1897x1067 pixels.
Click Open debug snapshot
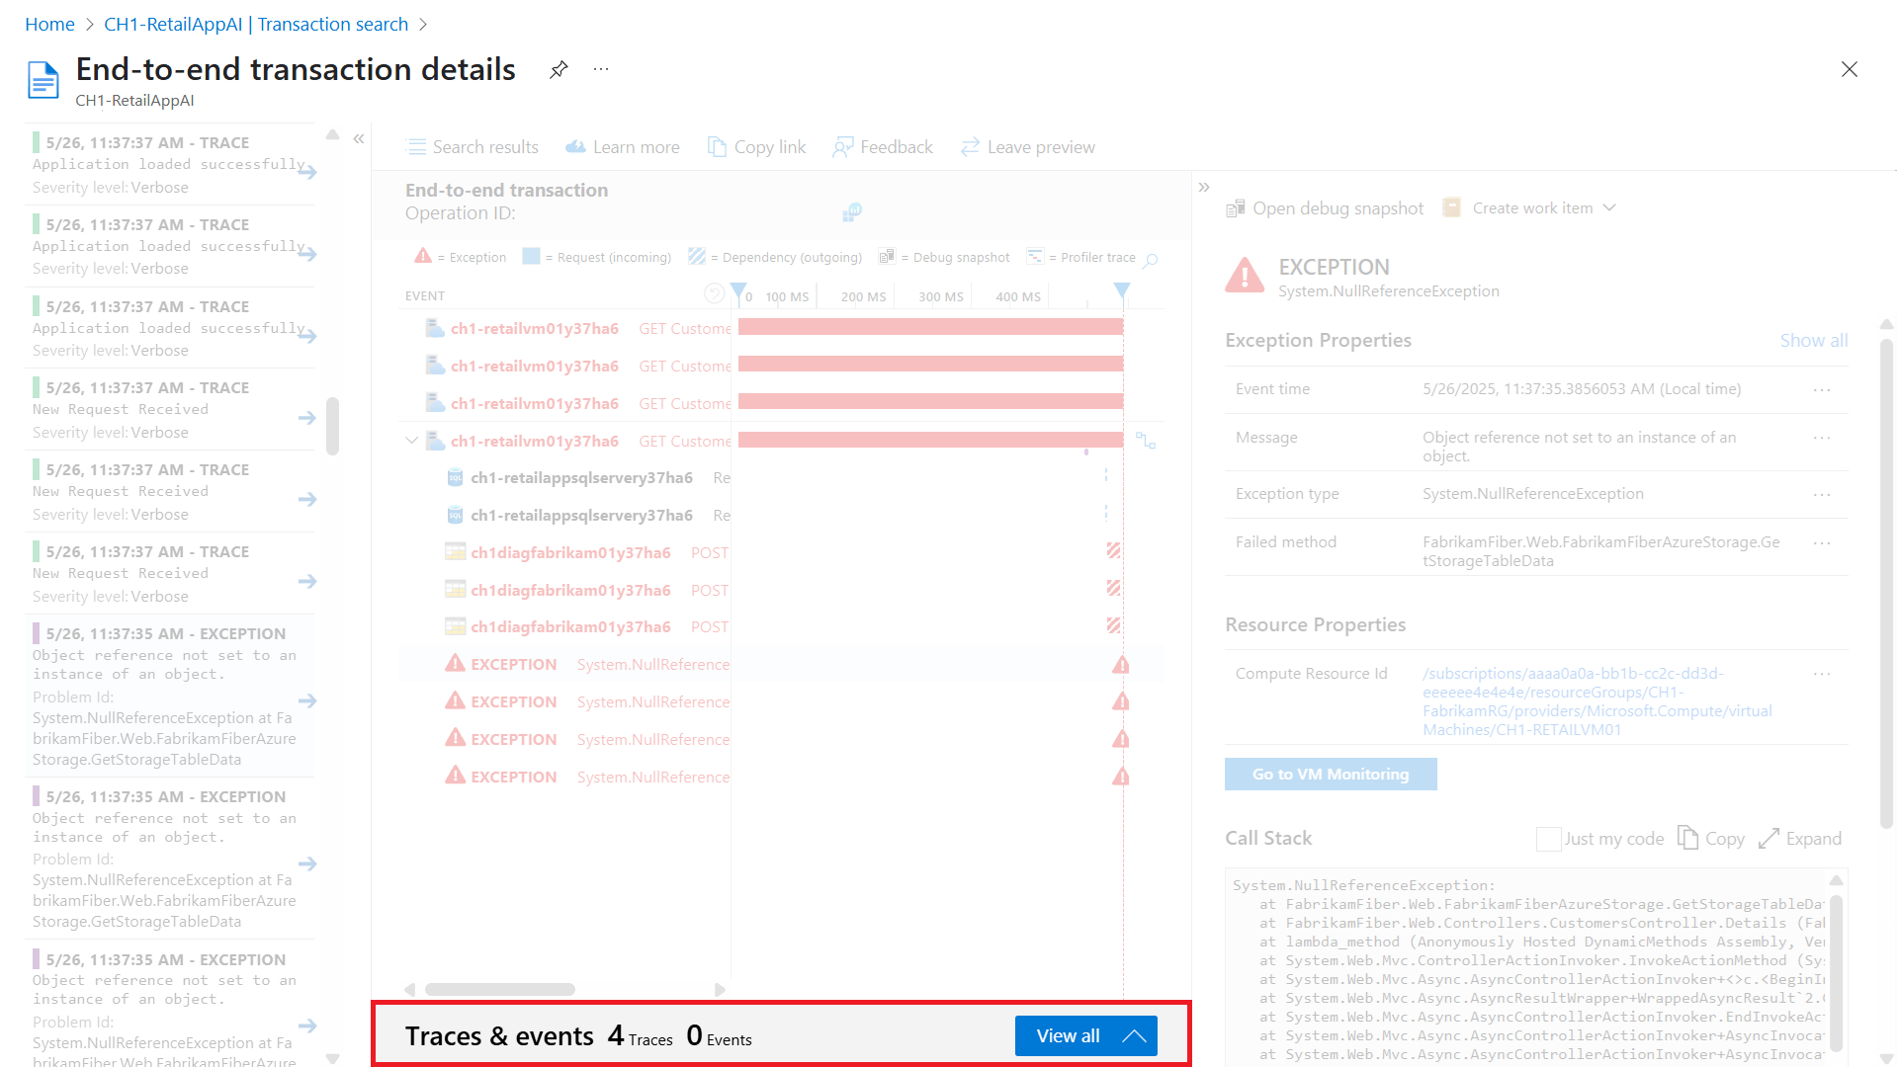click(x=1325, y=208)
